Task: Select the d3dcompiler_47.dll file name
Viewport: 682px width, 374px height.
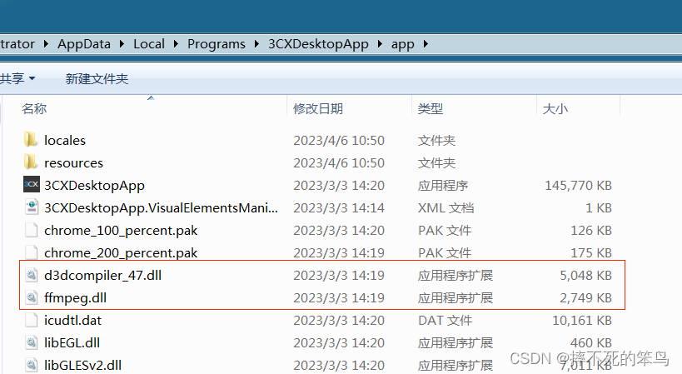Action: (102, 275)
